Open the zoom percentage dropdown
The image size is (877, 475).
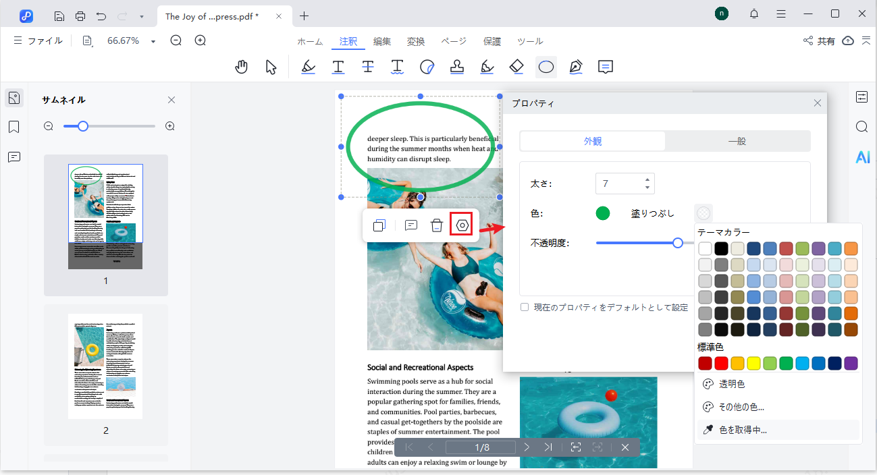click(153, 42)
